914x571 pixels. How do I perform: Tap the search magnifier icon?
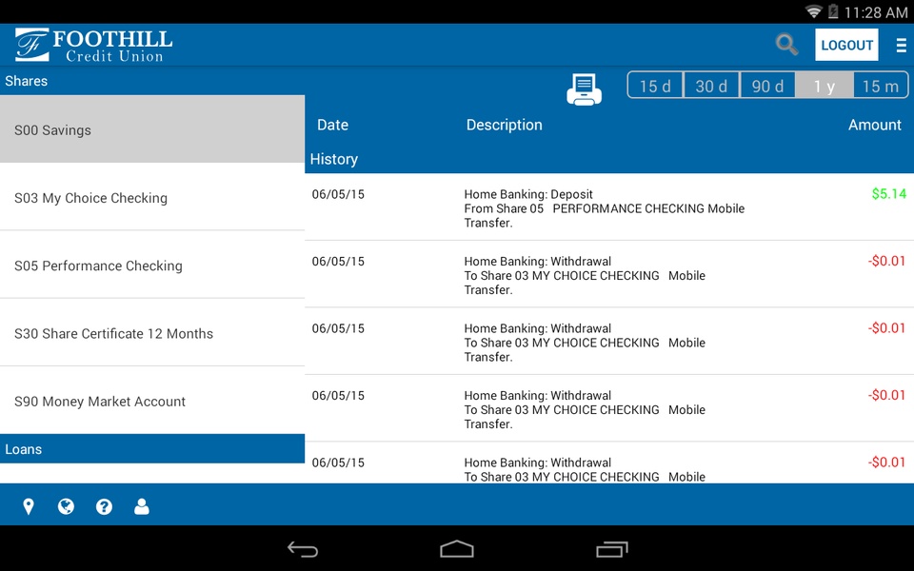(786, 45)
